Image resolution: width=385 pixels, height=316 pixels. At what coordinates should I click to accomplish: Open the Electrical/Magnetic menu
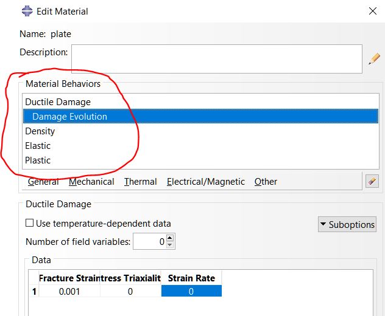(206, 182)
